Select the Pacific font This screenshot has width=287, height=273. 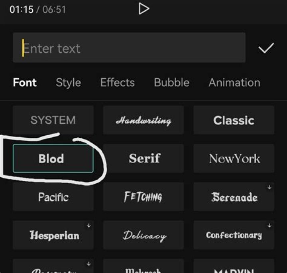point(53,197)
